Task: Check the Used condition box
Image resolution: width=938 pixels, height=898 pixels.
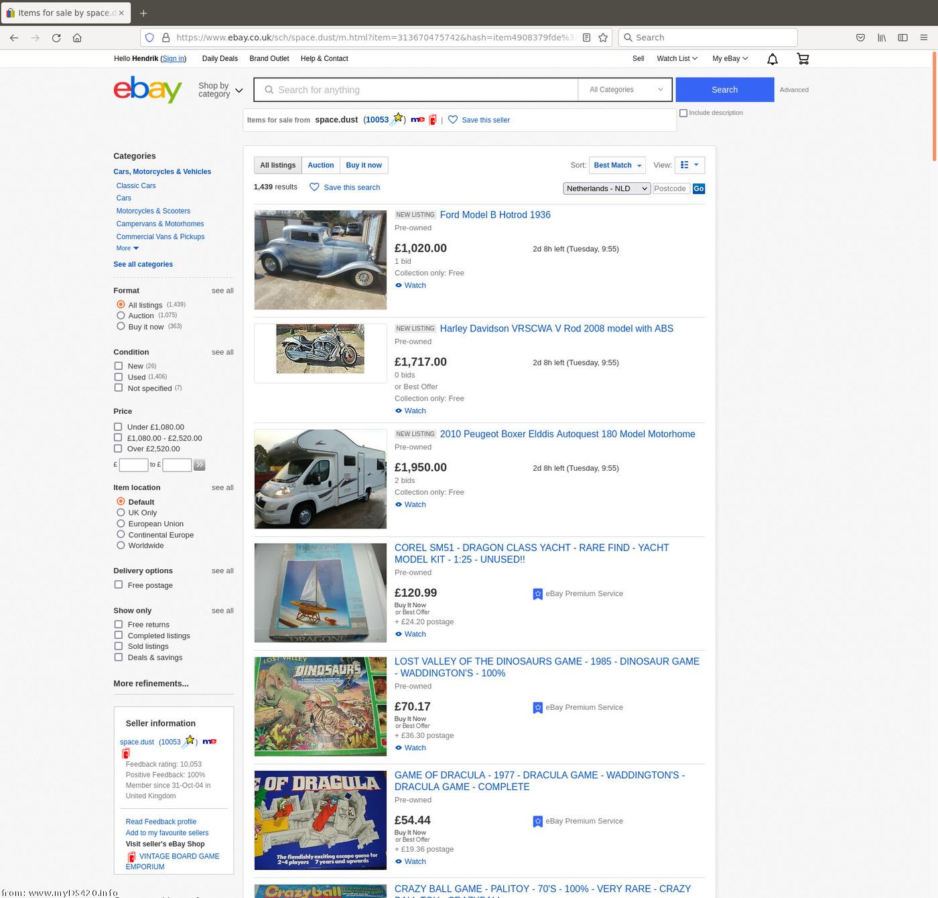Action: 119,376
